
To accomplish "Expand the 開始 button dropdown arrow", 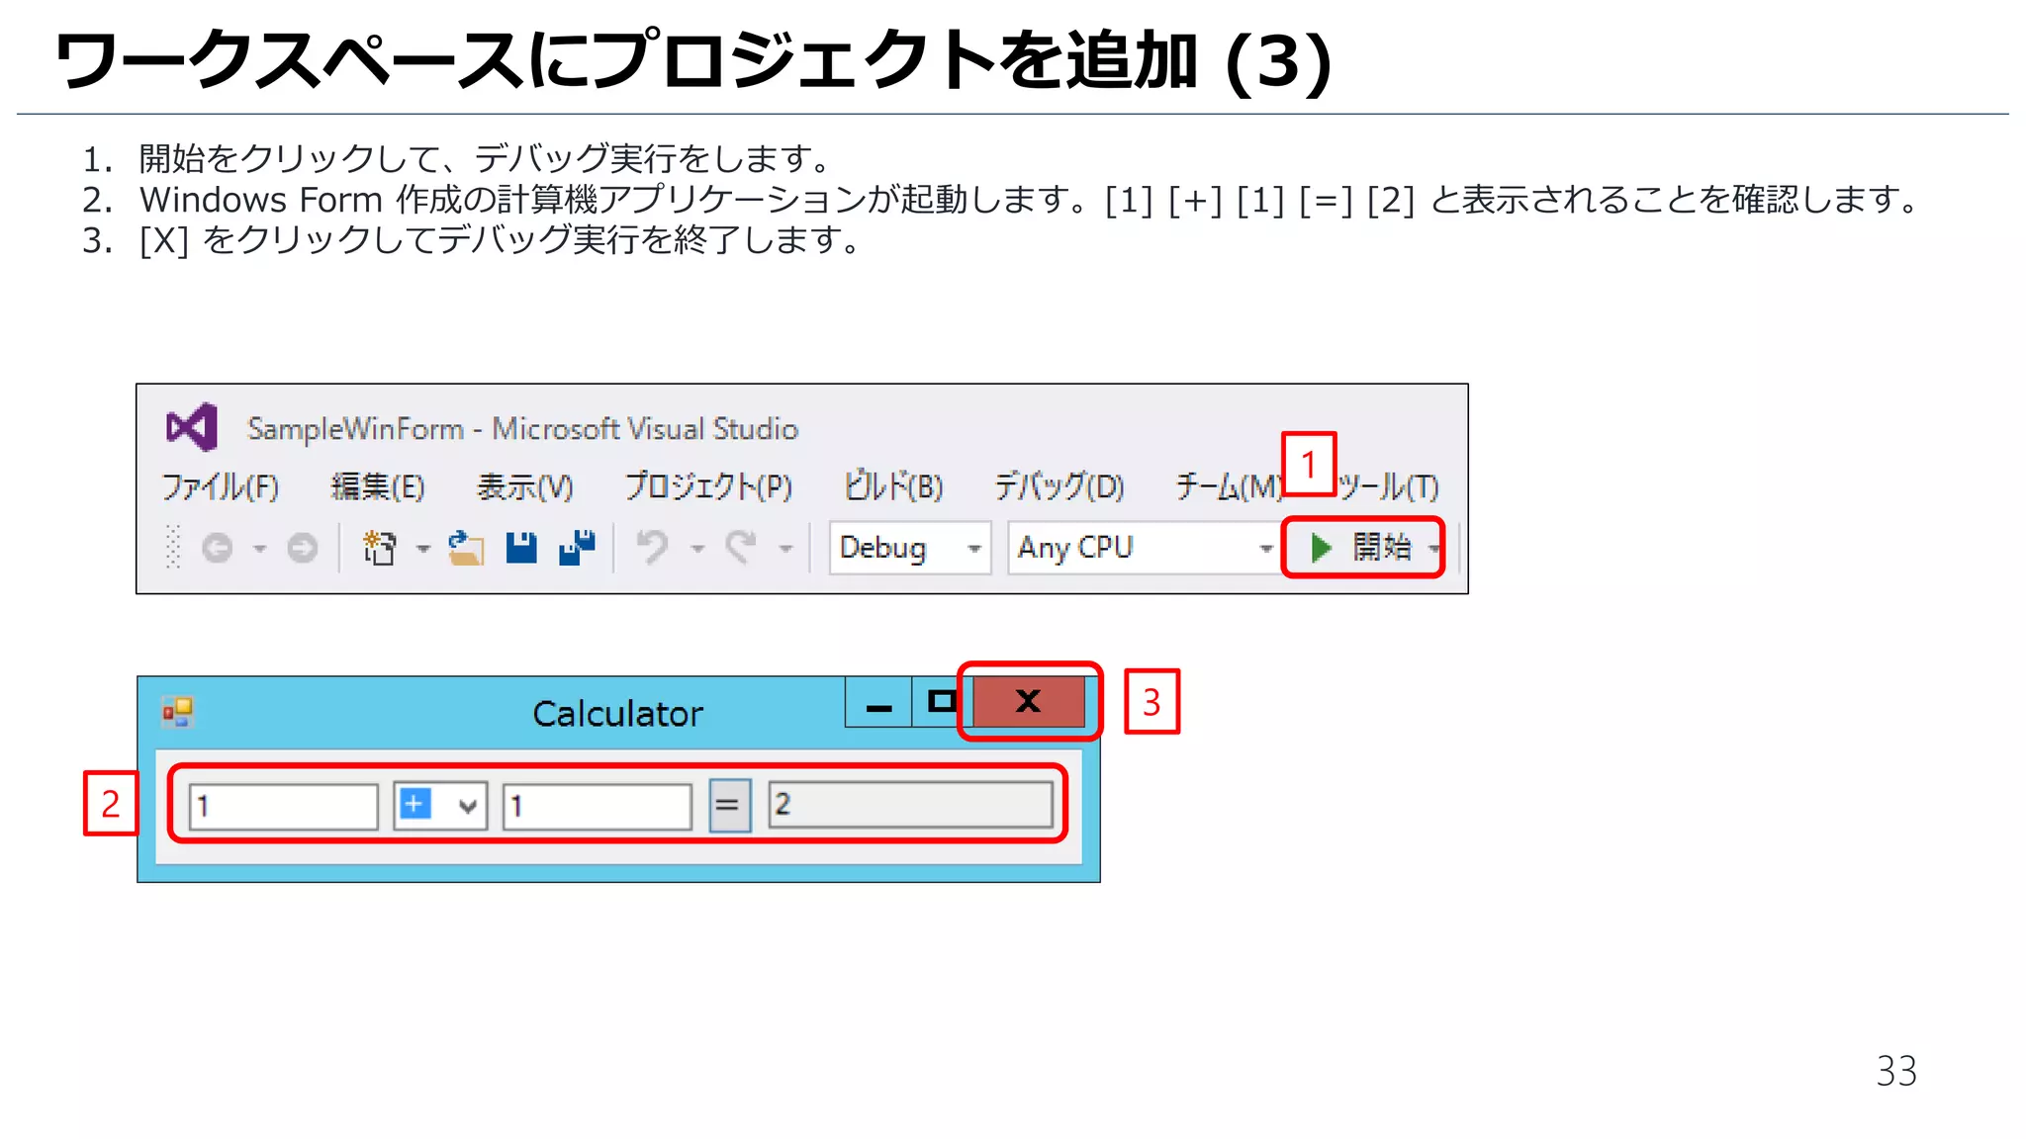I will point(1433,549).
